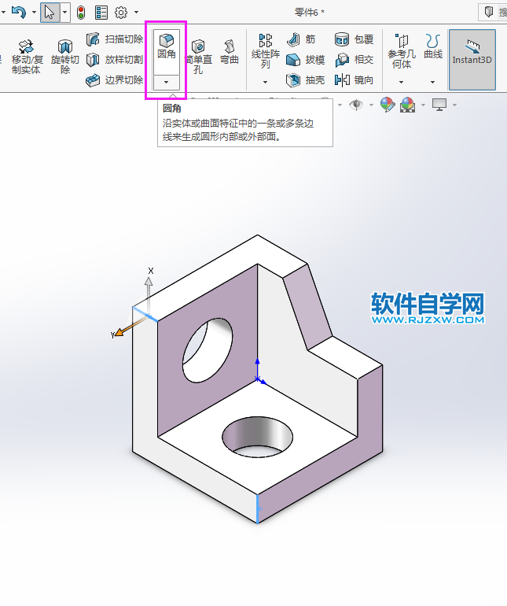Select the Draft tool (拔模)

pyautogui.click(x=305, y=60)
